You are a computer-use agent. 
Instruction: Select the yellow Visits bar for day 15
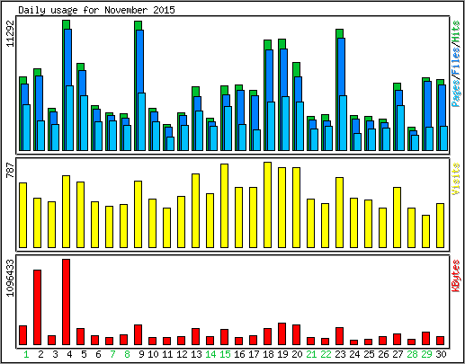[x=224, y=206]
